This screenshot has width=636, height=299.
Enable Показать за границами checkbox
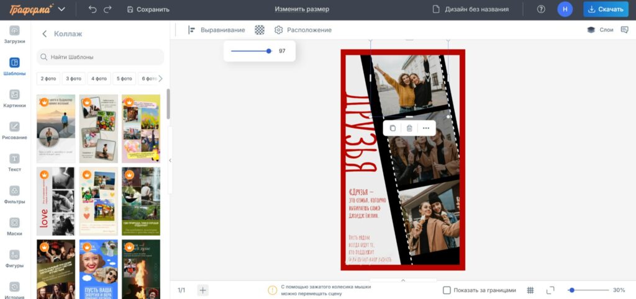[x=447, y=290]
